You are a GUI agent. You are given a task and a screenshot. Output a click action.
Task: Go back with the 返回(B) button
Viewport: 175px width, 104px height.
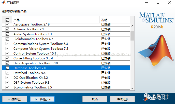(x=14, y=99)
